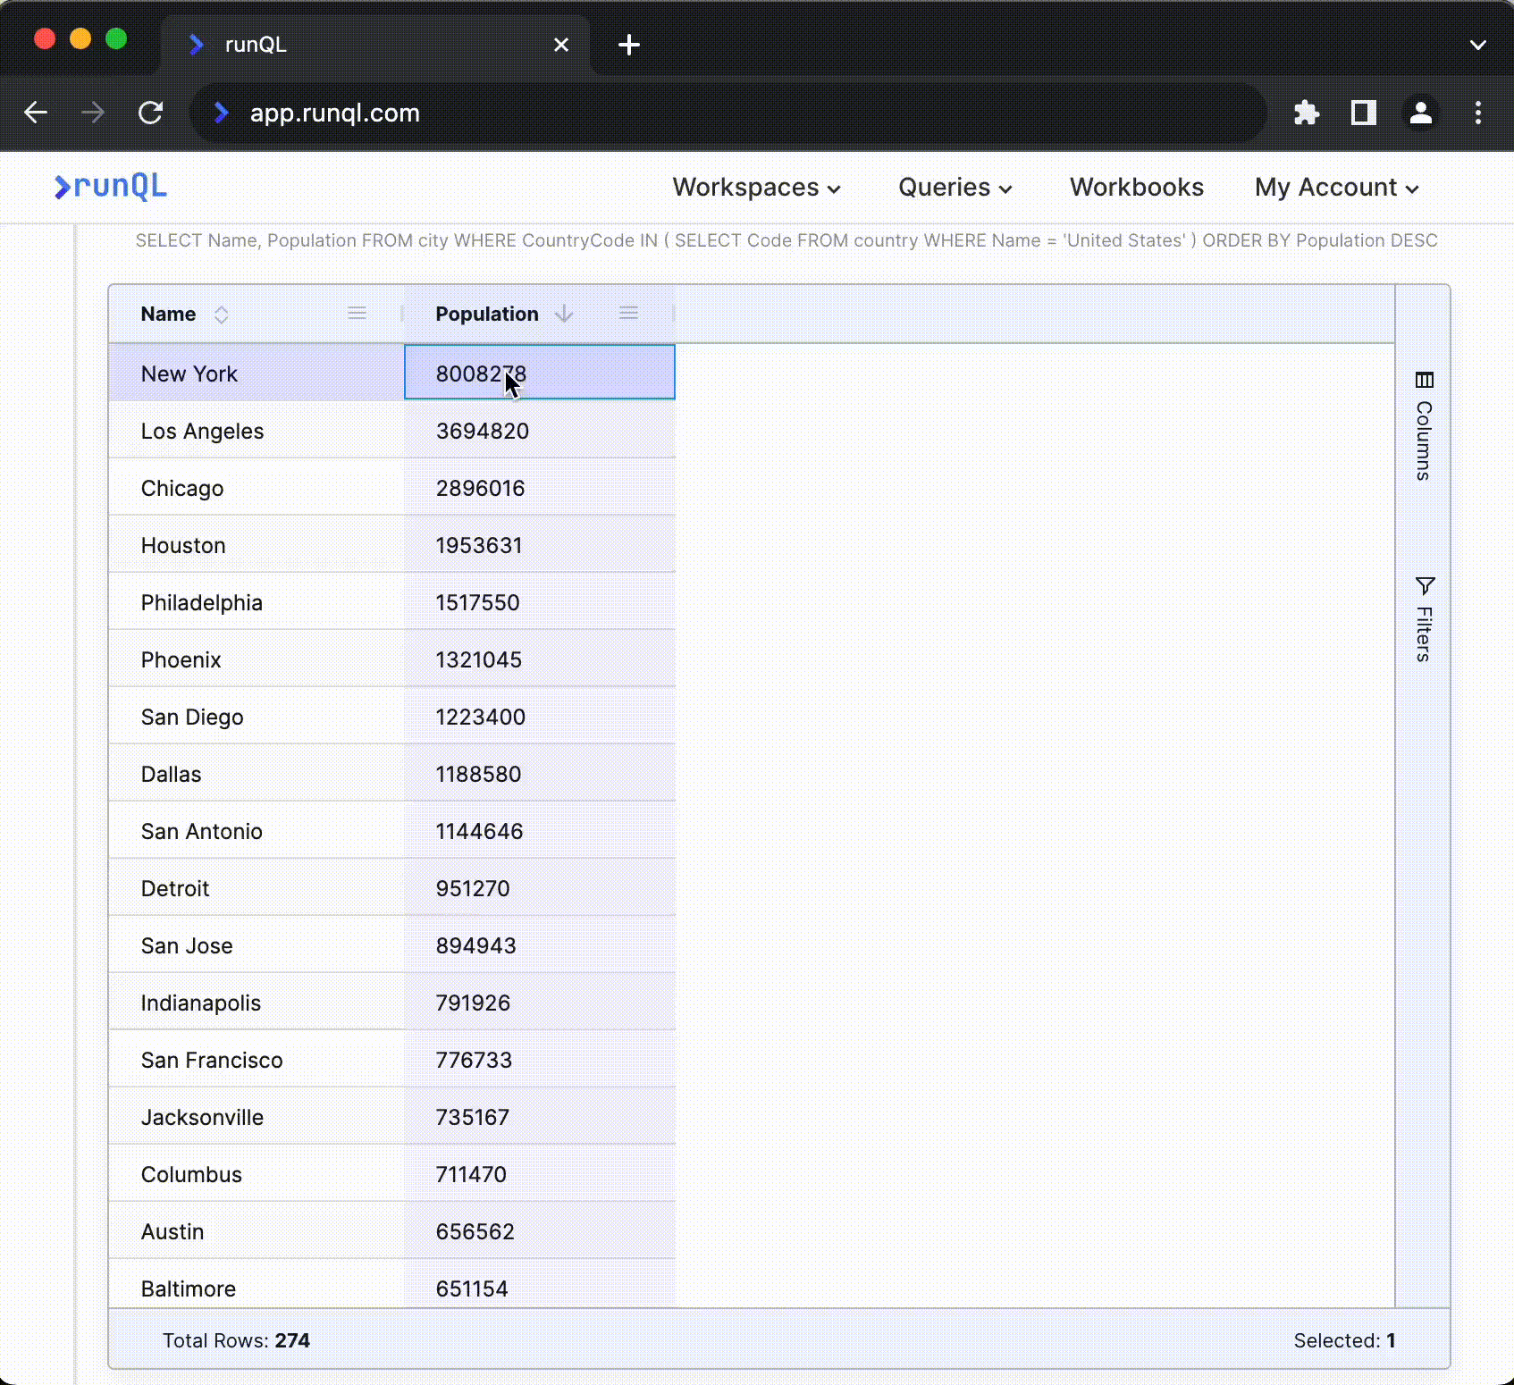Click the browser extensions puzzle icon
Screen dimensions: 1514x1385
coord(1306,113)
